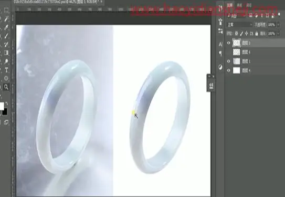285x197 pixels.
Task: Toggle prevent artboard auto-nesting lock
Action: 251,34
